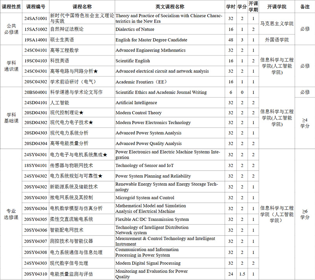Image resolution: width=315 pixels, height=280 pixels.
Task: Select Modern Digital Signal Processing
Action: pos(148,263)
